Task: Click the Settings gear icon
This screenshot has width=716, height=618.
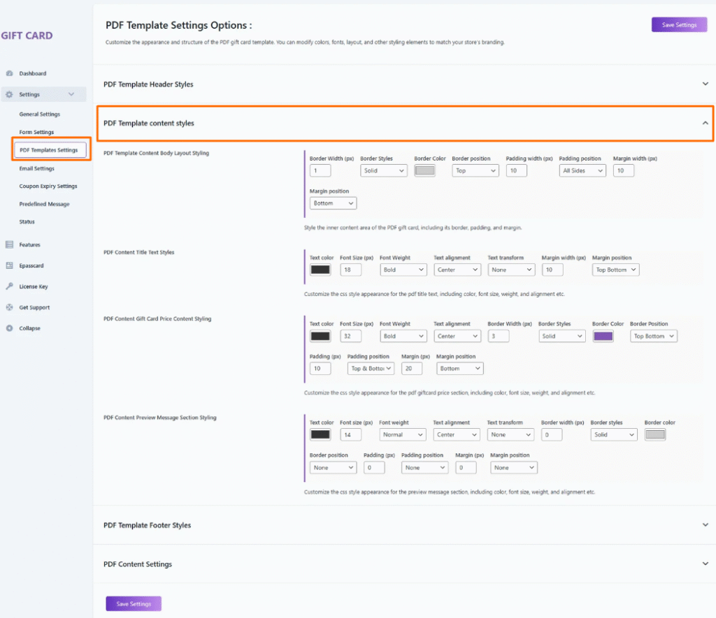Action: [9, 94]
